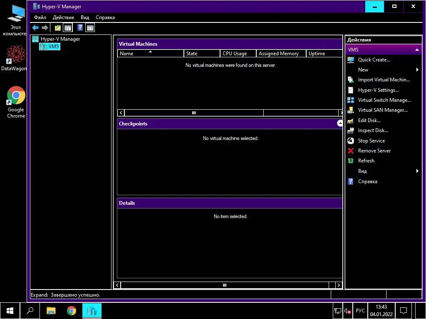The height and width of the screenshot is (319, 426).
Task: Open Virtual SAN Manager
Action: [383, 110]
